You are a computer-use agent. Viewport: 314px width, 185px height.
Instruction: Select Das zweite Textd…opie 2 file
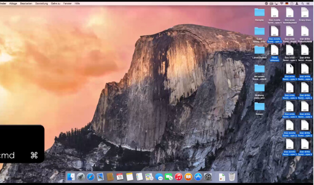coord(290,125)
